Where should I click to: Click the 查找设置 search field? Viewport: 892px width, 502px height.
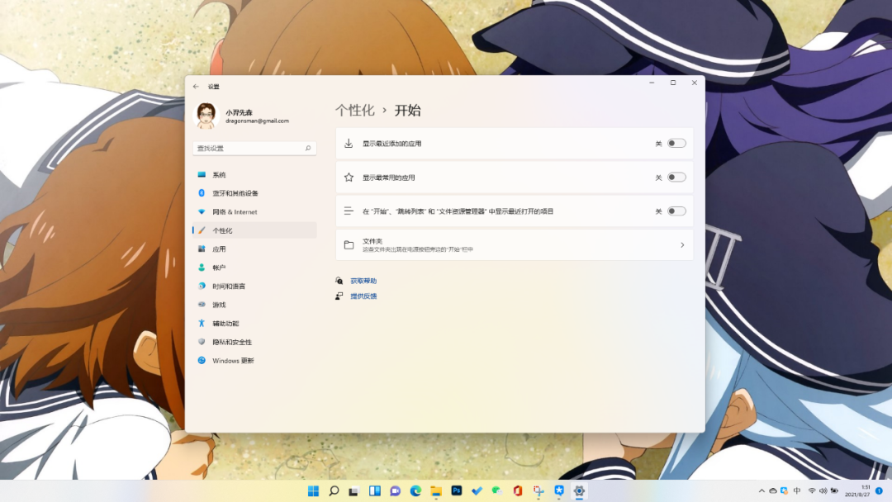(254, 148)
